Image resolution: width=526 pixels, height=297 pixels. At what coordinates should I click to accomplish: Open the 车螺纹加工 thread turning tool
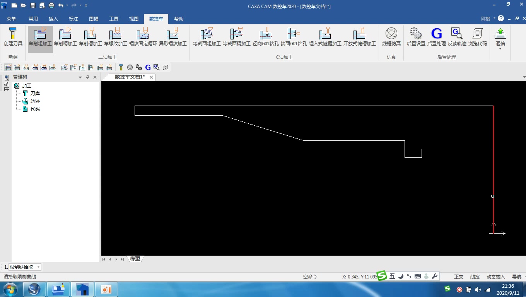pos(116,38)
